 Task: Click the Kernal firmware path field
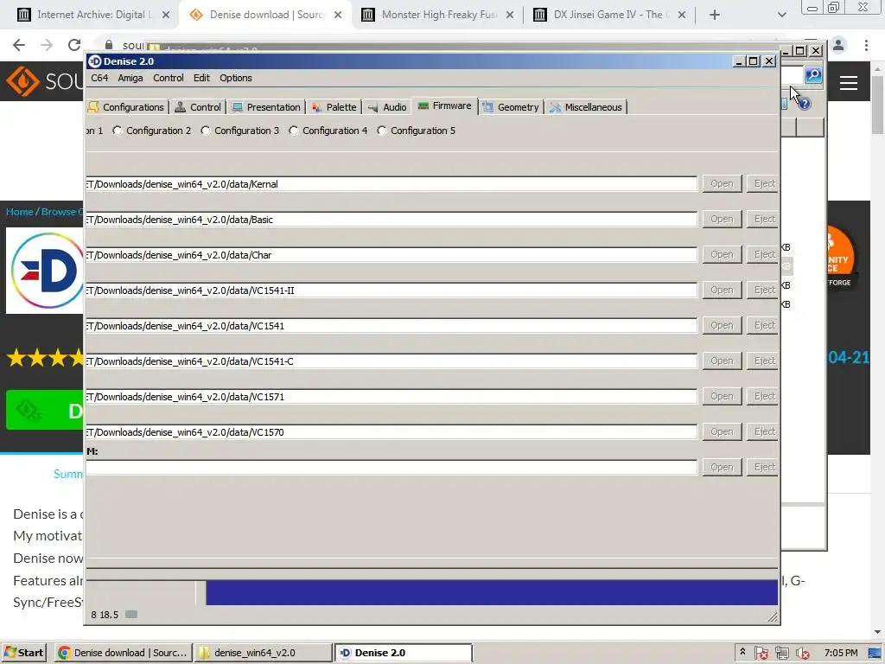point(392,184)
